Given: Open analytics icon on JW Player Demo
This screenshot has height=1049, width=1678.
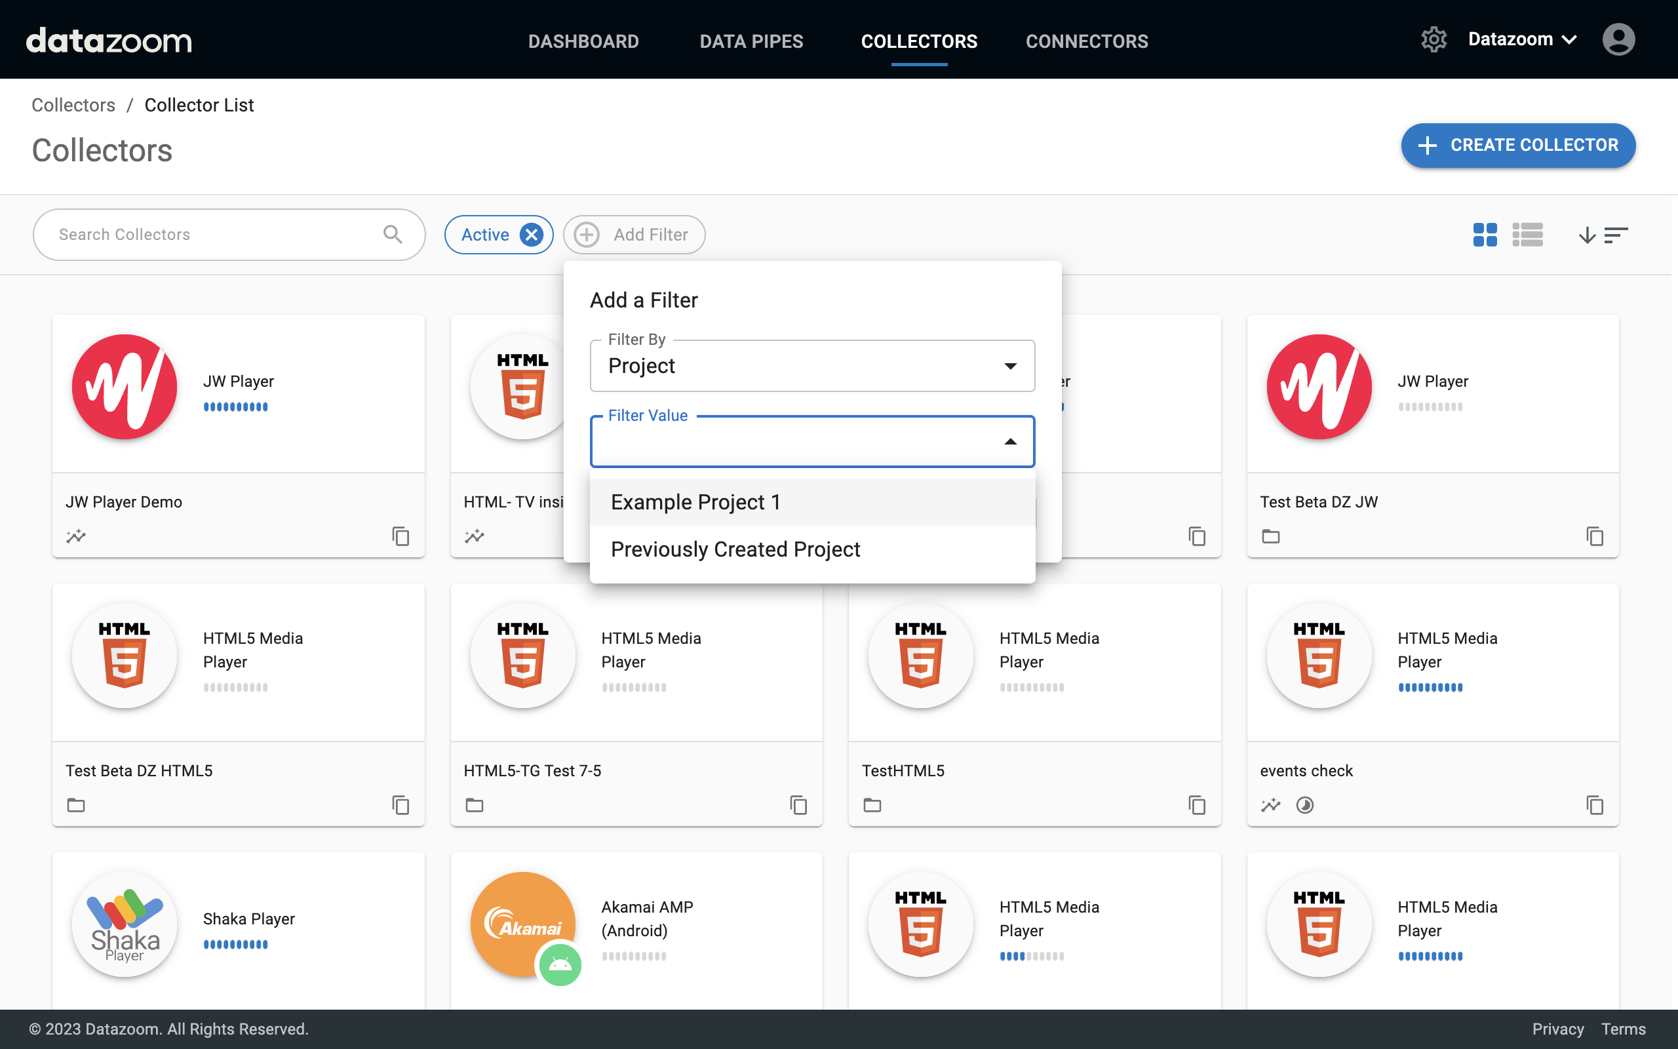Looking at the screenshot, I should pyautogui.click(x=75, y=536).
